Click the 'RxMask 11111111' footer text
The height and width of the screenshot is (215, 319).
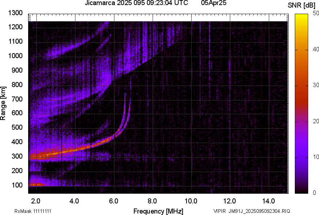(33, 211)
